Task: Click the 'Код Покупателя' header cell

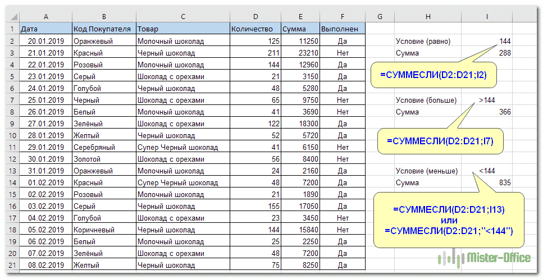Action: [x=103, y=29]
